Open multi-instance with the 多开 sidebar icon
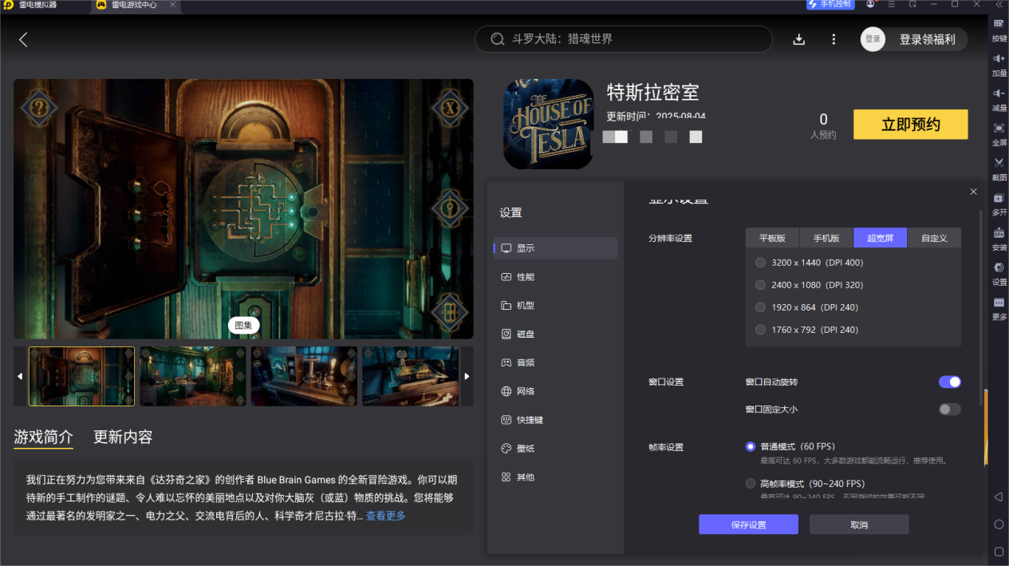This screenshot has width=1009, height=566. [999, 204]
